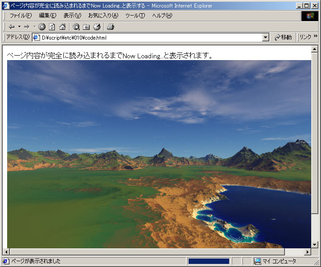Stop page loading with Stop icon
The image size is (321, 267).
tap(42, 27)
